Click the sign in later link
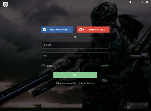 pos(90,83)
